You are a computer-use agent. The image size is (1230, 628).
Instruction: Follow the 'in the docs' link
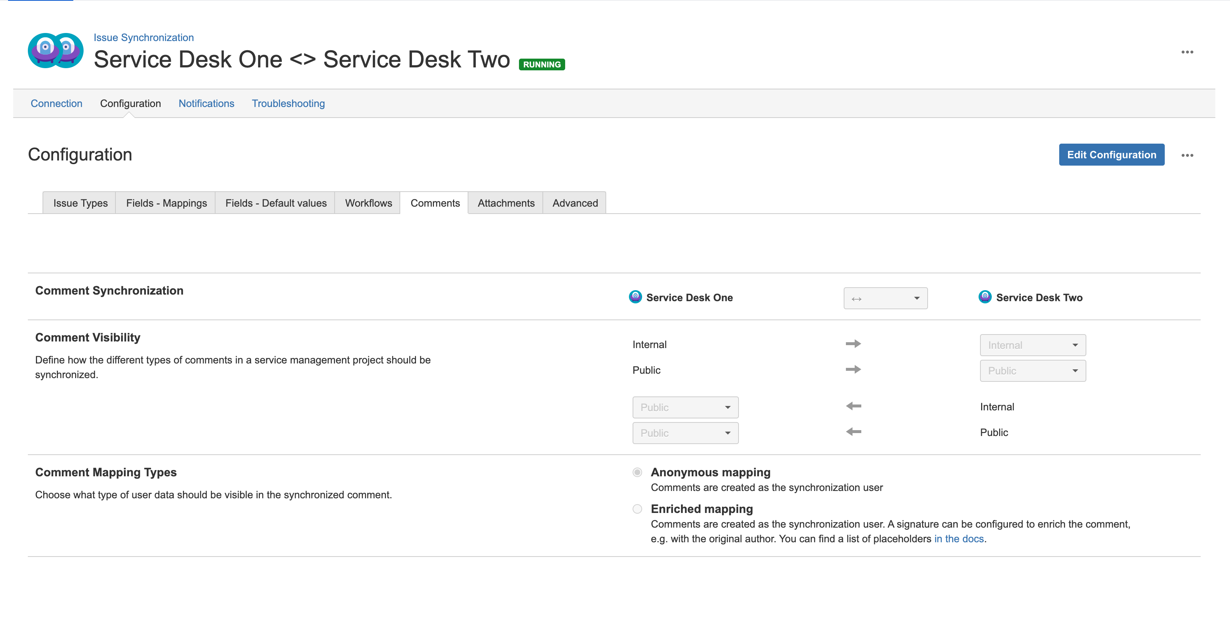pos(958,539)
